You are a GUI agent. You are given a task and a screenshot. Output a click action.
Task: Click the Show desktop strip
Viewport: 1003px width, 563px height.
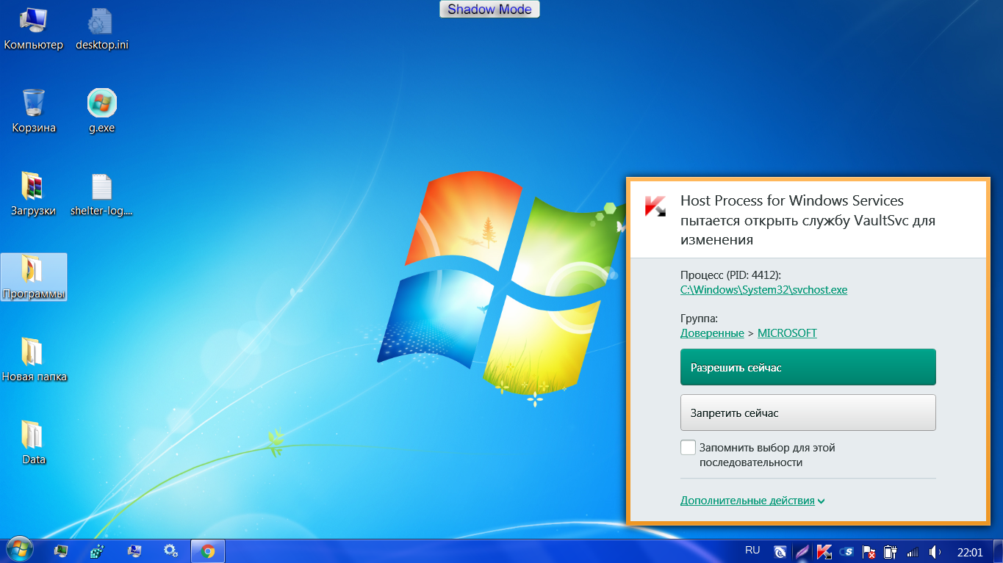tap(998, 551)
